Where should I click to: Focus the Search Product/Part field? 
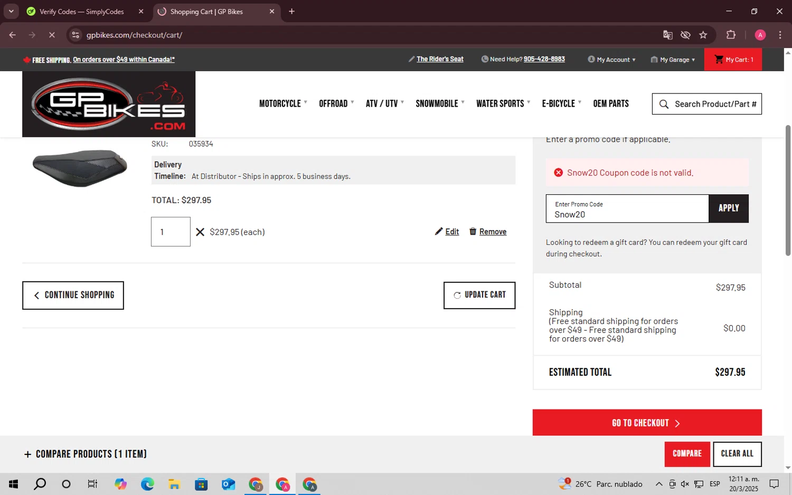click(x=715, y=104)
